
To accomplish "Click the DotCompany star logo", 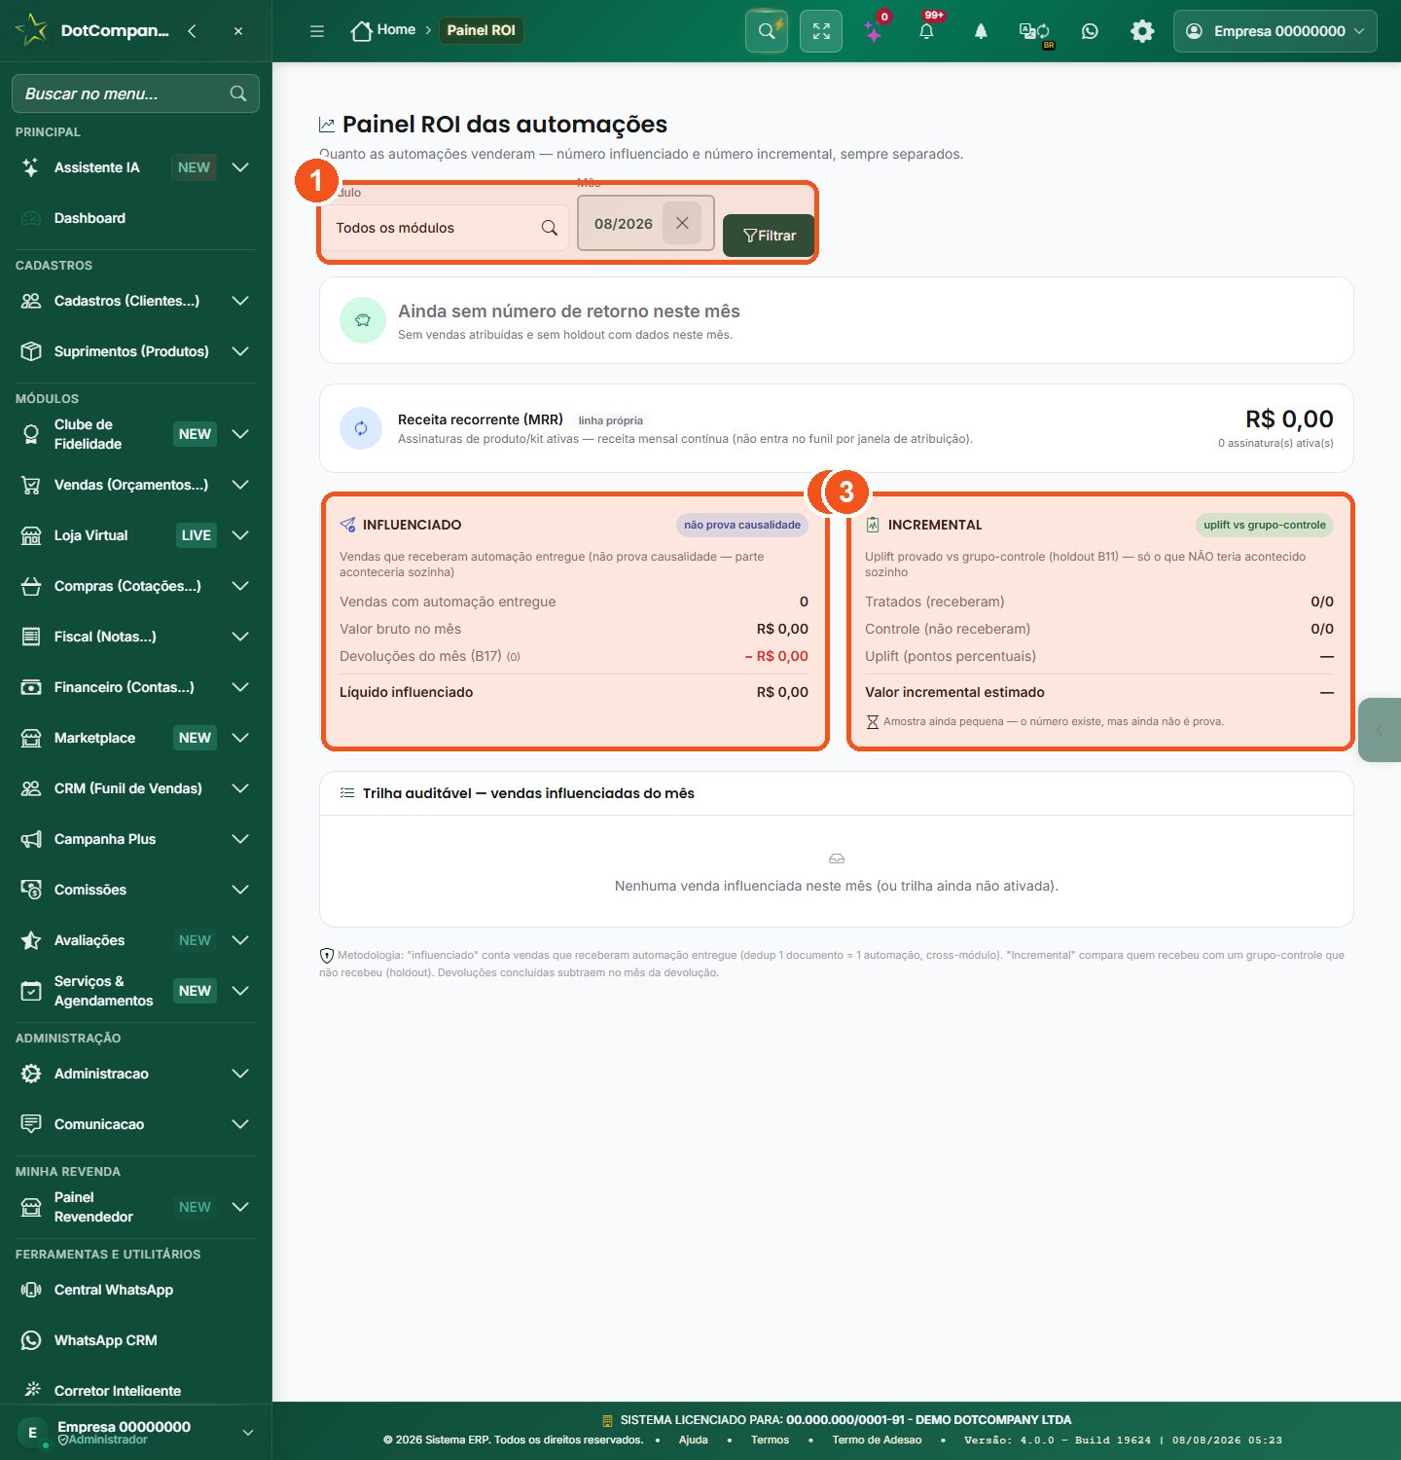I will click(x=32, y=29).
